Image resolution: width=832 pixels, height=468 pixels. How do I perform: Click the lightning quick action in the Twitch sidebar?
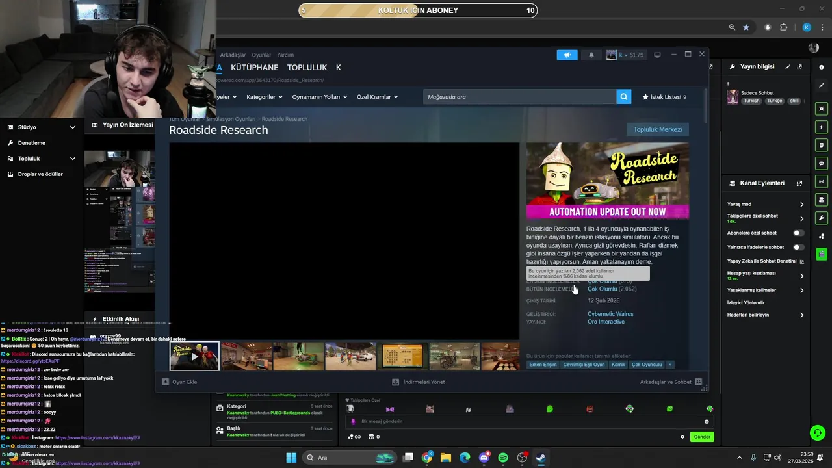coord(822,127)
